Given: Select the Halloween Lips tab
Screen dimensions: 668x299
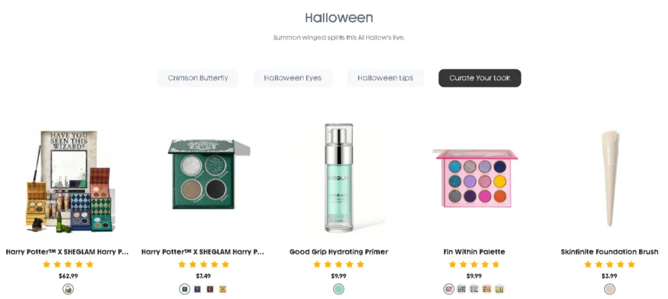Looking at the screenshot, I should (385, 78).
